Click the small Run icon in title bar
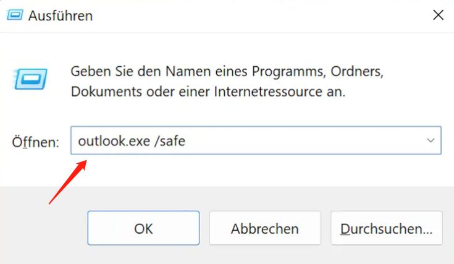454x264 pixels. pos(14,15)
